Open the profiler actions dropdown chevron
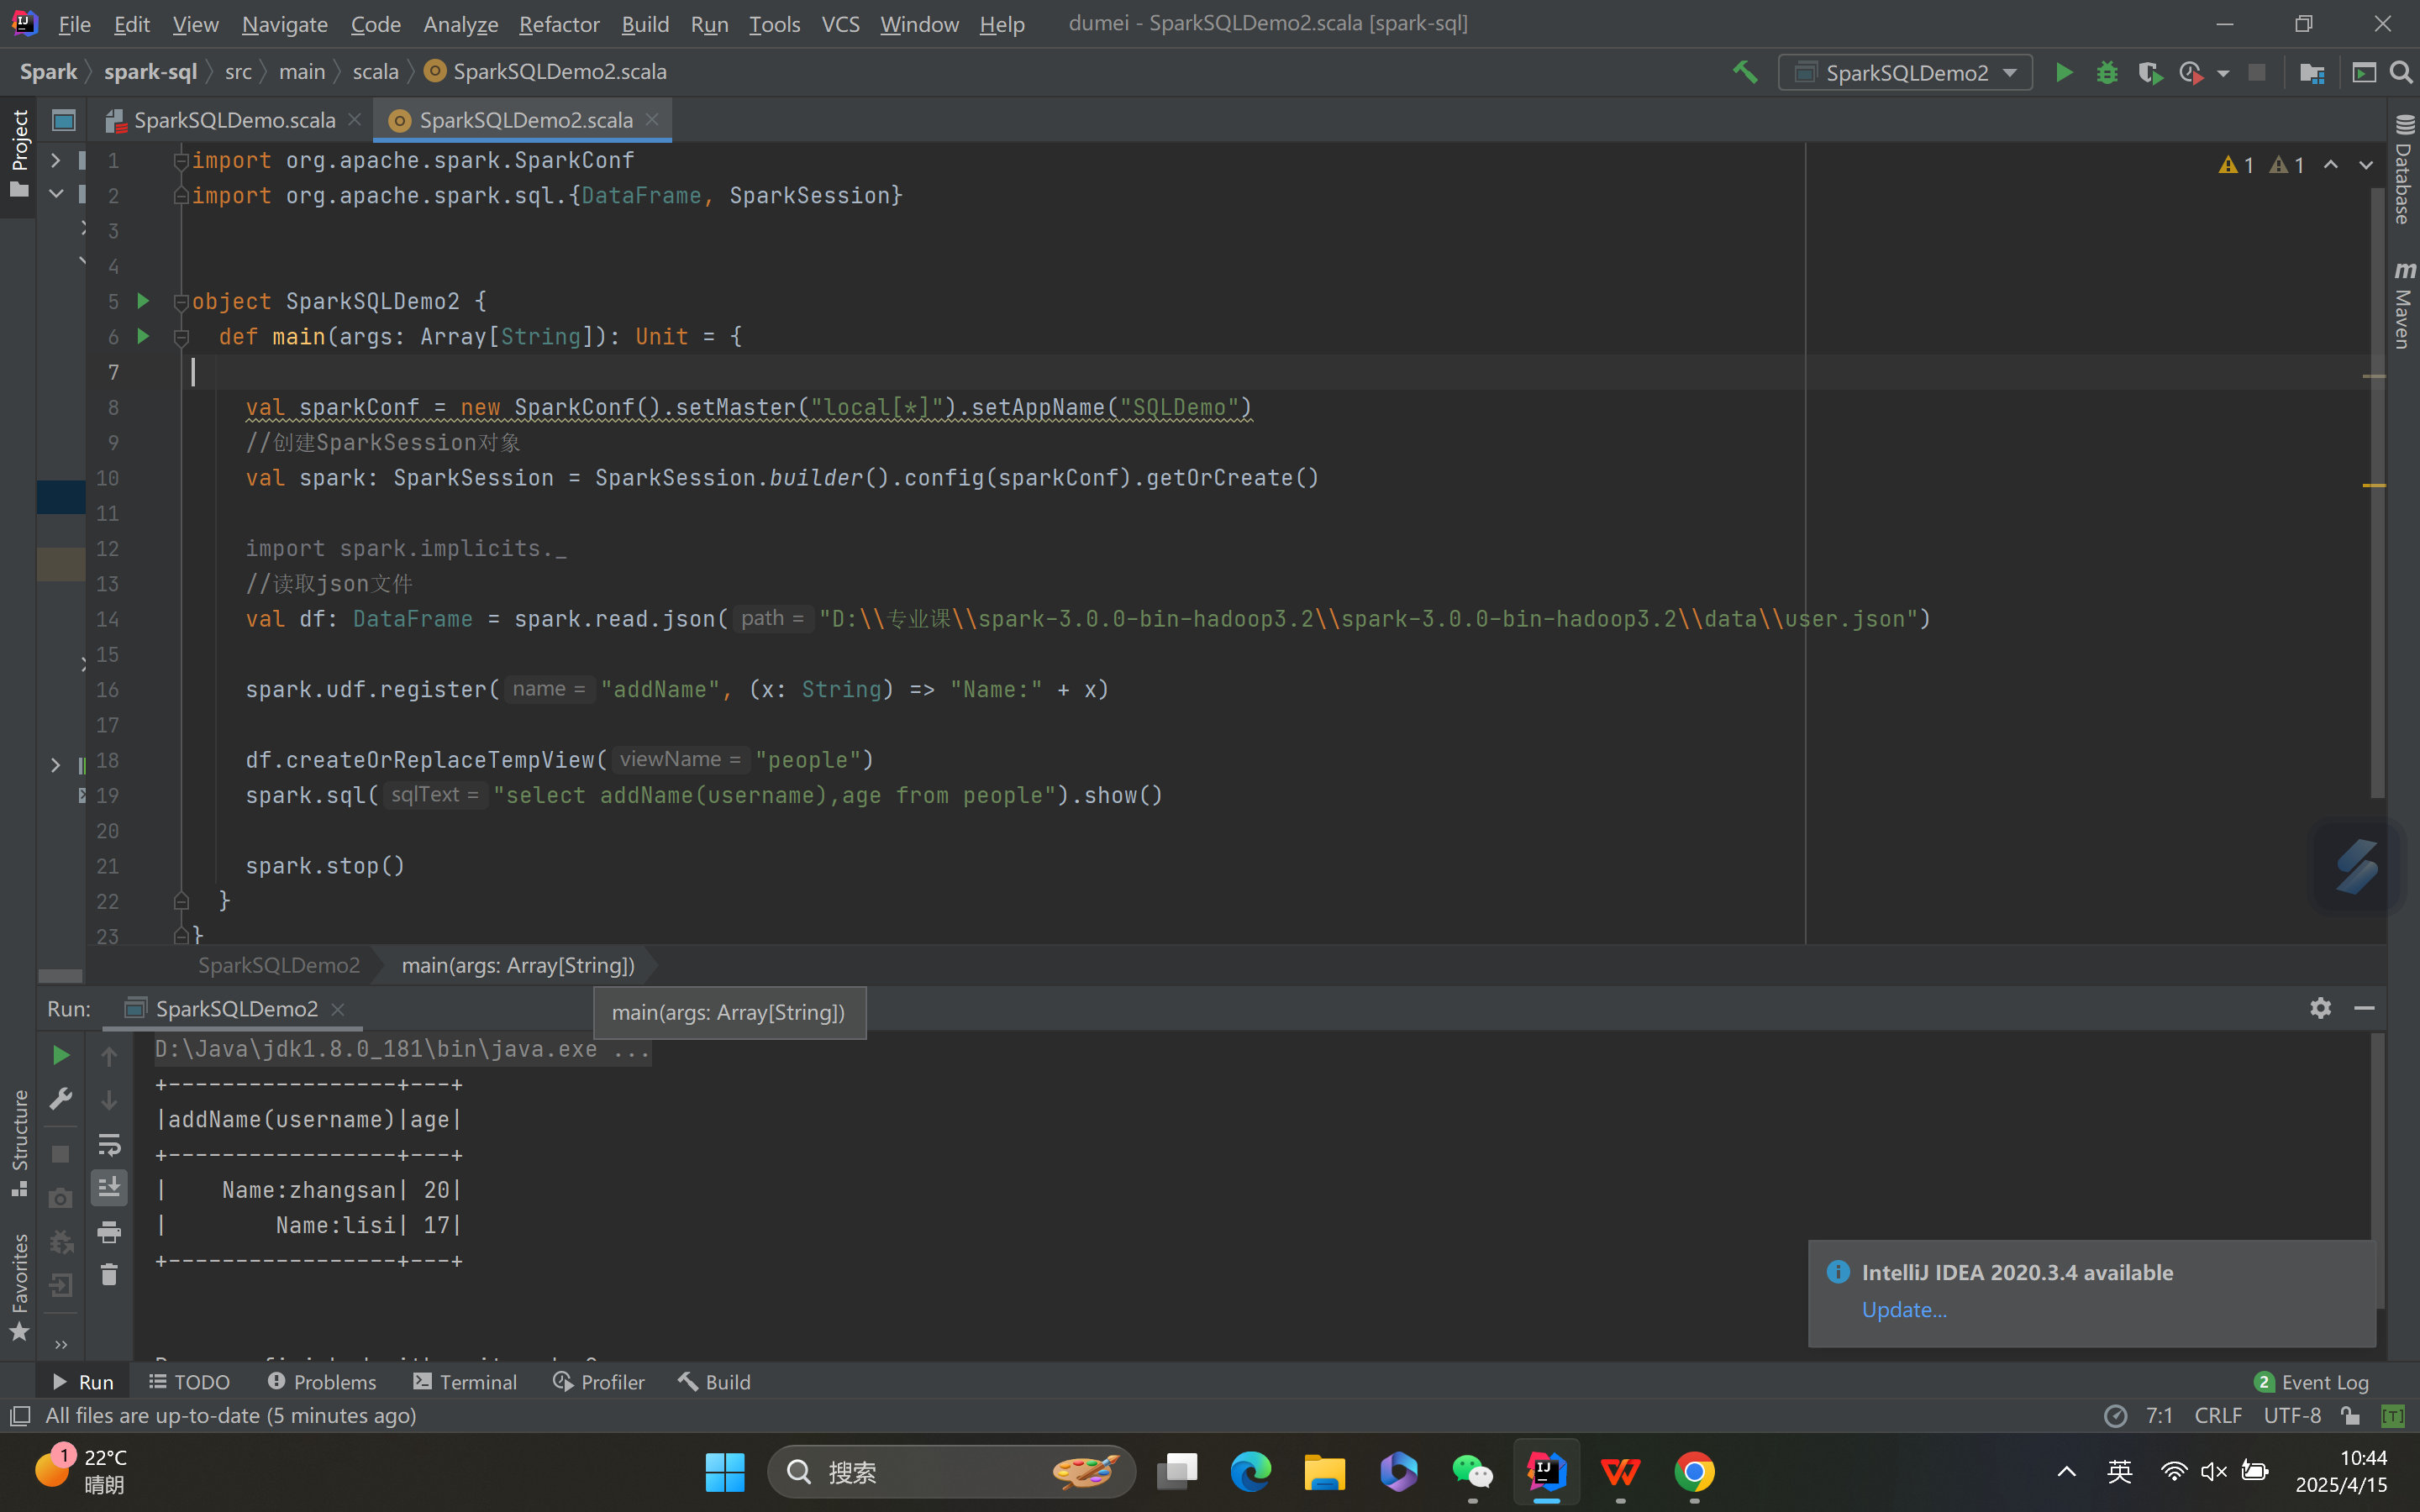2420x1512 pixels. coord(2224,72)
